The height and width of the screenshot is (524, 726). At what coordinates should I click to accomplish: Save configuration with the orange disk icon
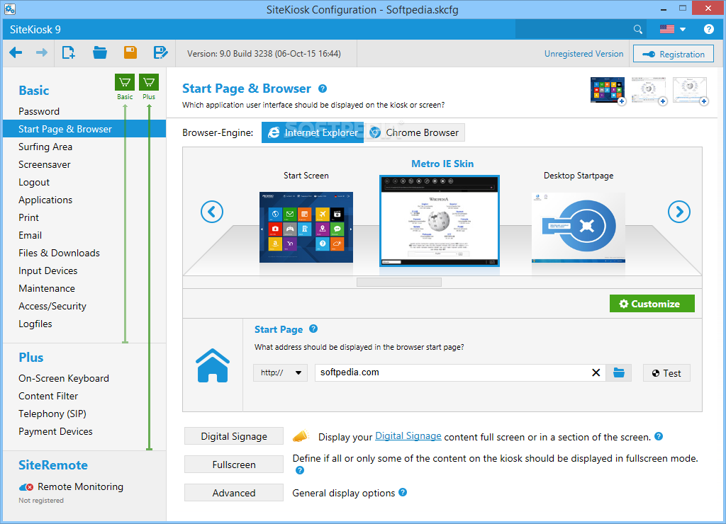pyautogui.click(x=130, y=52)
